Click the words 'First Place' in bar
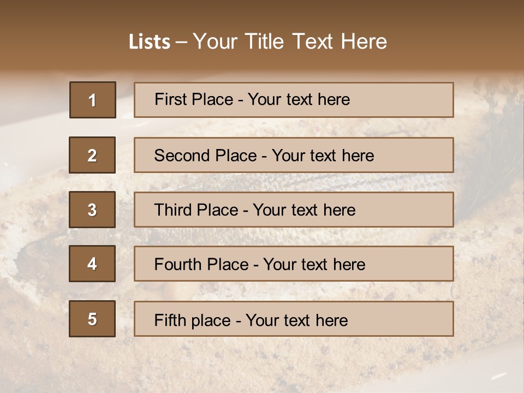Screen dimensions: 524x393 [194, 99]
